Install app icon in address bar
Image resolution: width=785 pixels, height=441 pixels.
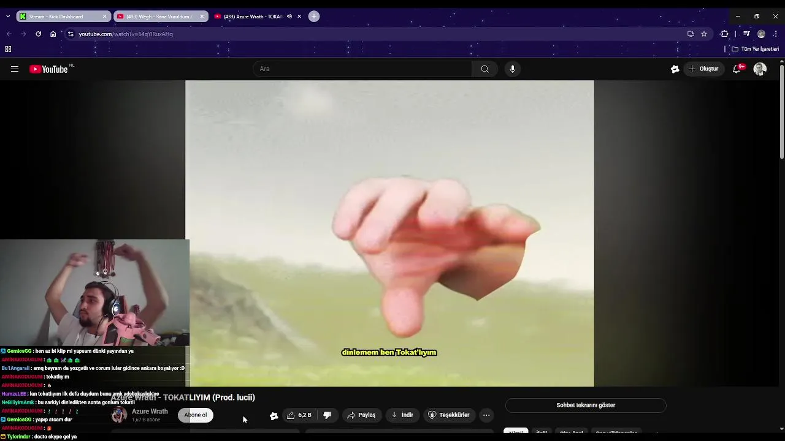(691, 34)
